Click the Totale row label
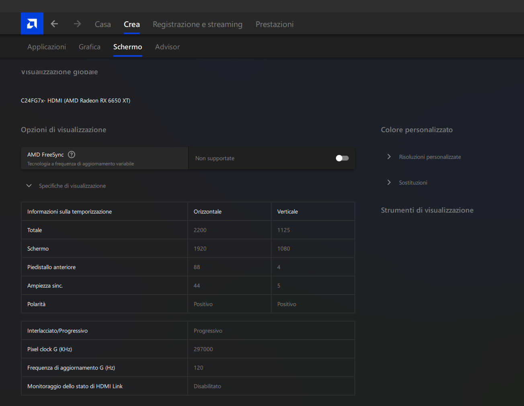The height and width of the screenshot is (406, 524). coord(35,230)
